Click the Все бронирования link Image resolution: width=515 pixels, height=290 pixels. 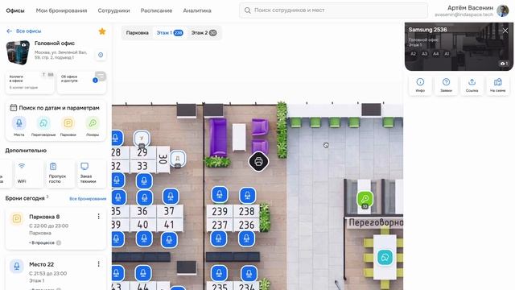[x=88, y=199]
